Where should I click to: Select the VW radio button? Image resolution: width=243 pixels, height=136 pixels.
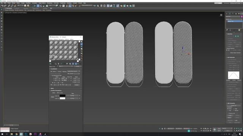56,83
